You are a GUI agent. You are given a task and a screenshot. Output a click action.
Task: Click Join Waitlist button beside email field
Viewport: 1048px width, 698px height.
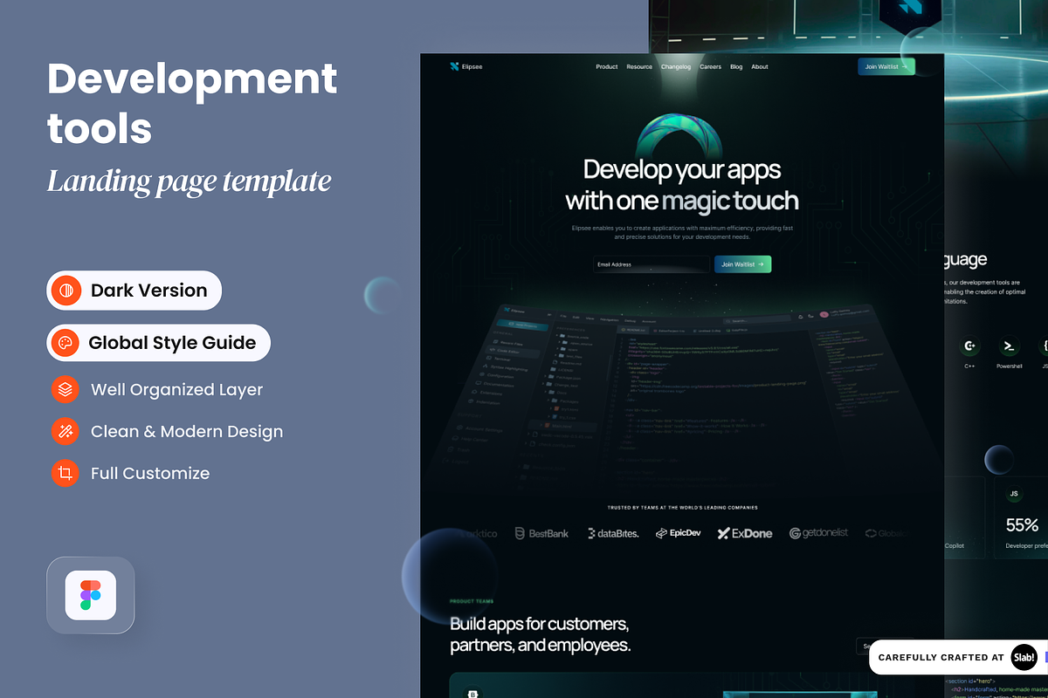[742, 264]
